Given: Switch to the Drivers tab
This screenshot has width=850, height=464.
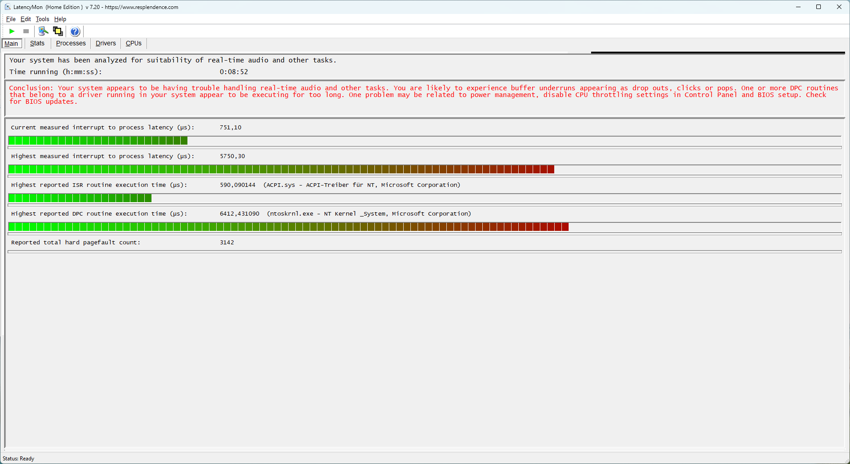Looking at the screenshot, I should [106, 43].
